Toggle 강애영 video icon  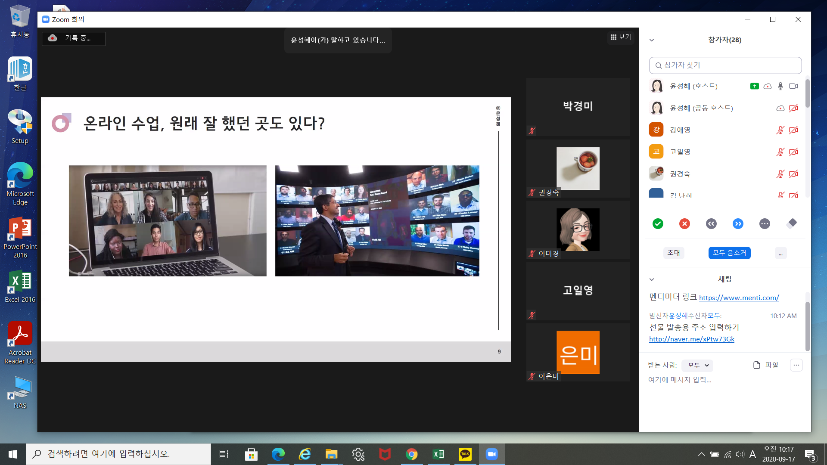(x=793, y=130)
